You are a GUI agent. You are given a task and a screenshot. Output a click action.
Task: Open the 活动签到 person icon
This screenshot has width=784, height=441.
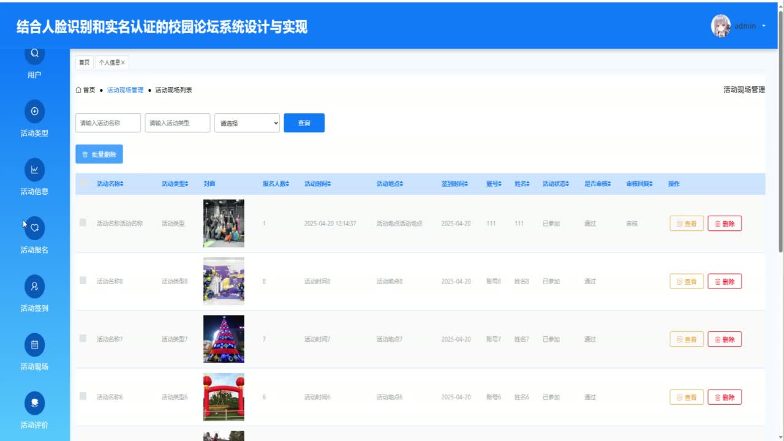point(34,286)
